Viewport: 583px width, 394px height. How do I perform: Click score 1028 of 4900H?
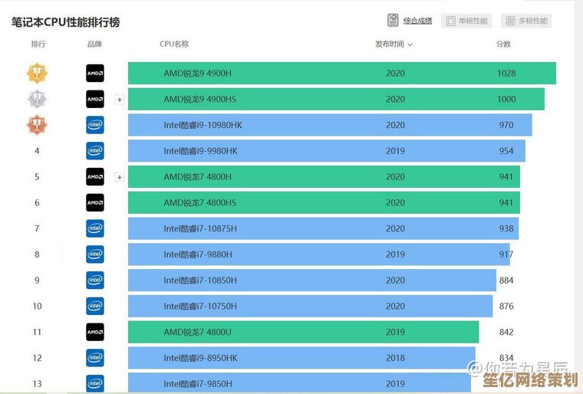[506, 74]
